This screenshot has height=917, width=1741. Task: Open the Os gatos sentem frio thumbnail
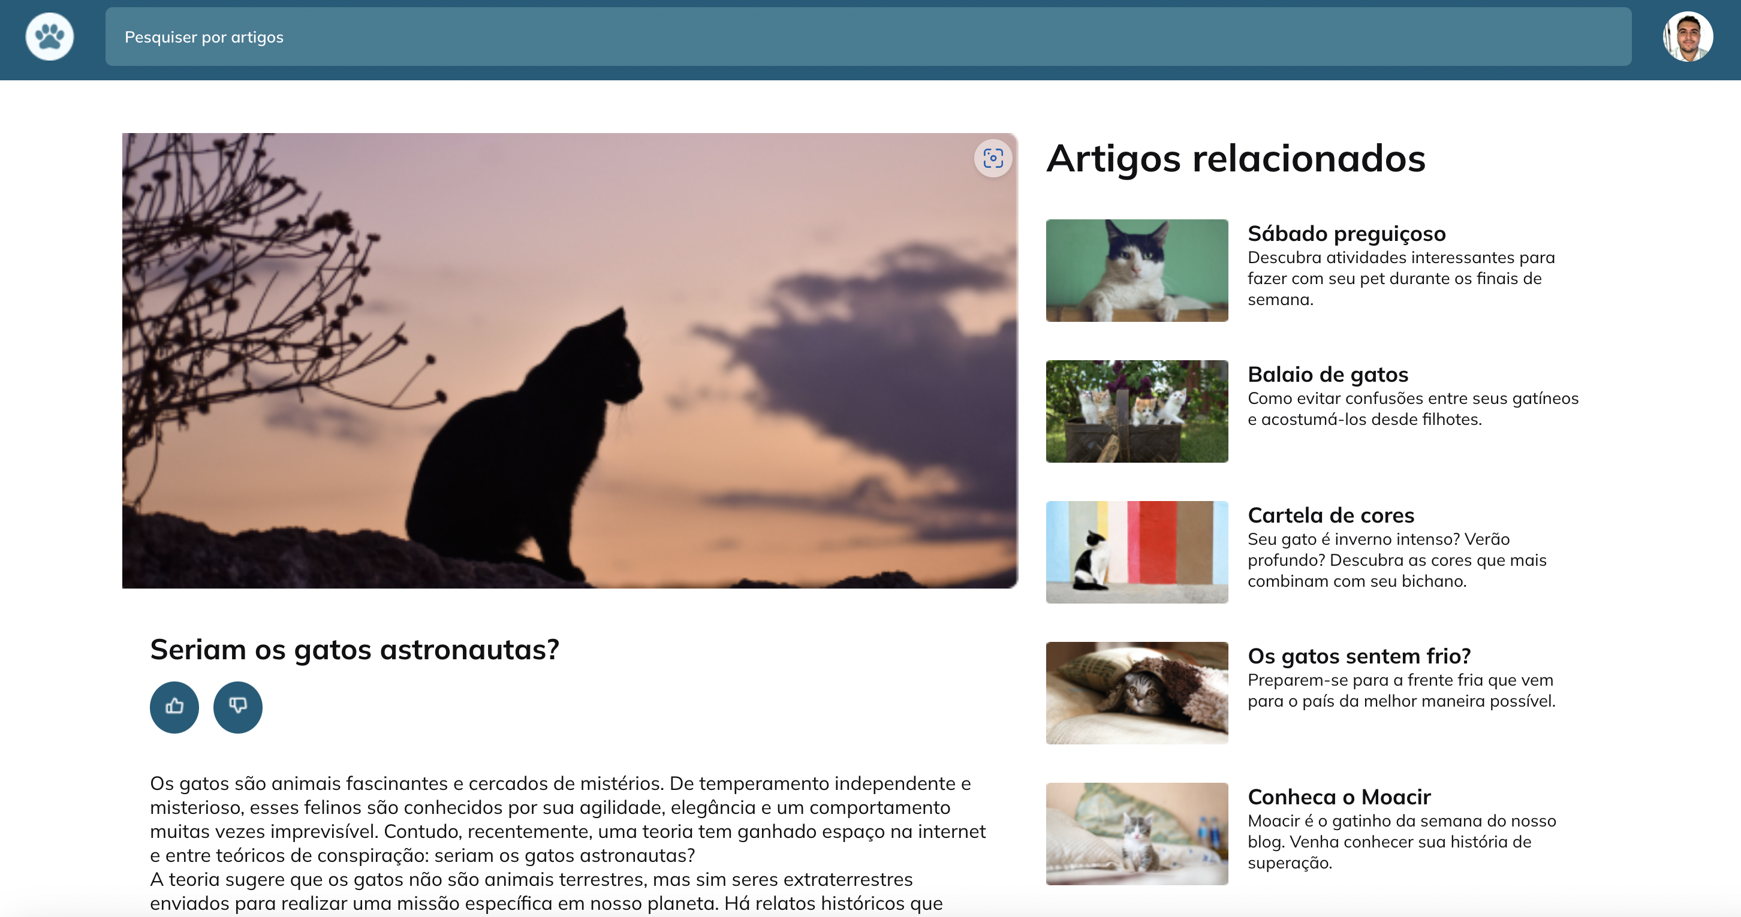pos(1137,693)
